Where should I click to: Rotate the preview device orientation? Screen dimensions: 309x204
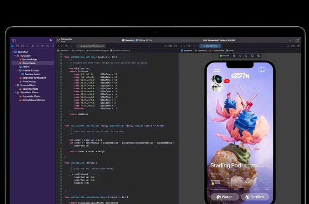click(246, 56)
